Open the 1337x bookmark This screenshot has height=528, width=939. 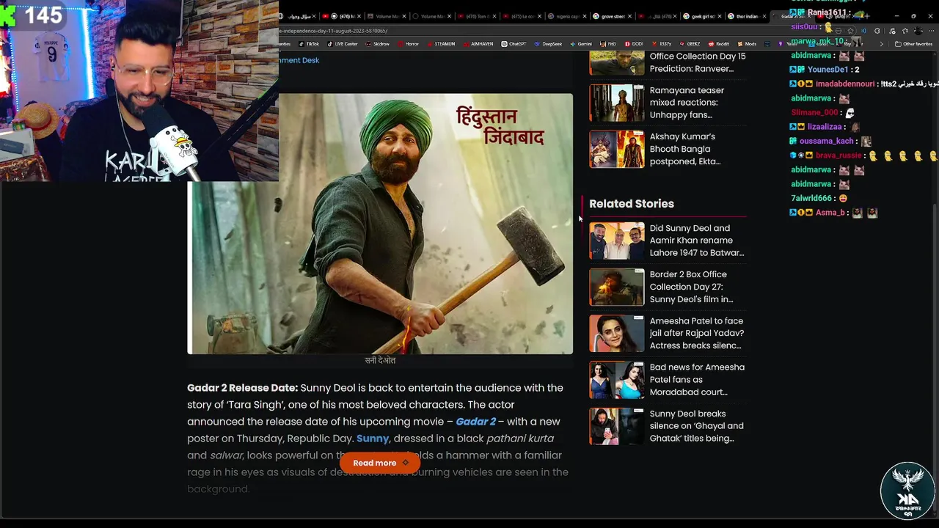coord(661,44)
